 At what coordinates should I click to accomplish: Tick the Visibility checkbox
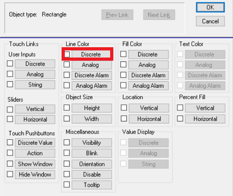click(x=66, y=142)
